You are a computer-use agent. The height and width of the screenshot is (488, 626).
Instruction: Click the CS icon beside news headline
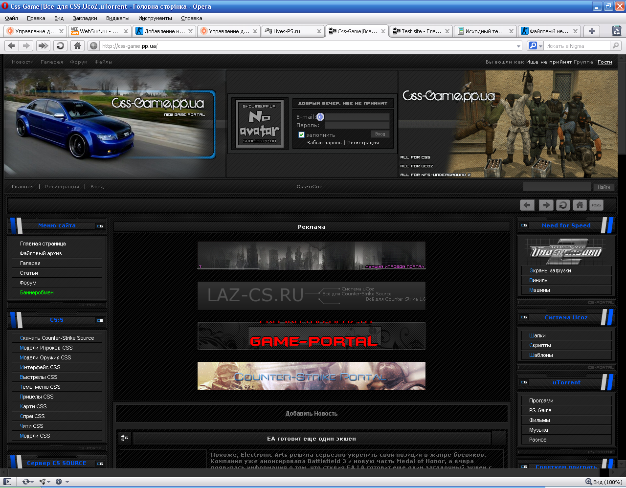124,438
